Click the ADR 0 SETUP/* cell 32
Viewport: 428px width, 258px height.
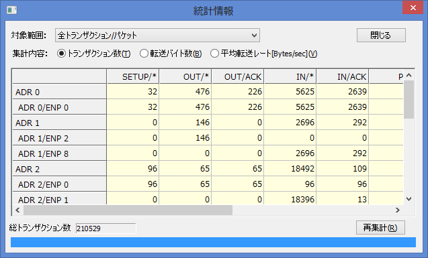click(133, 91)
